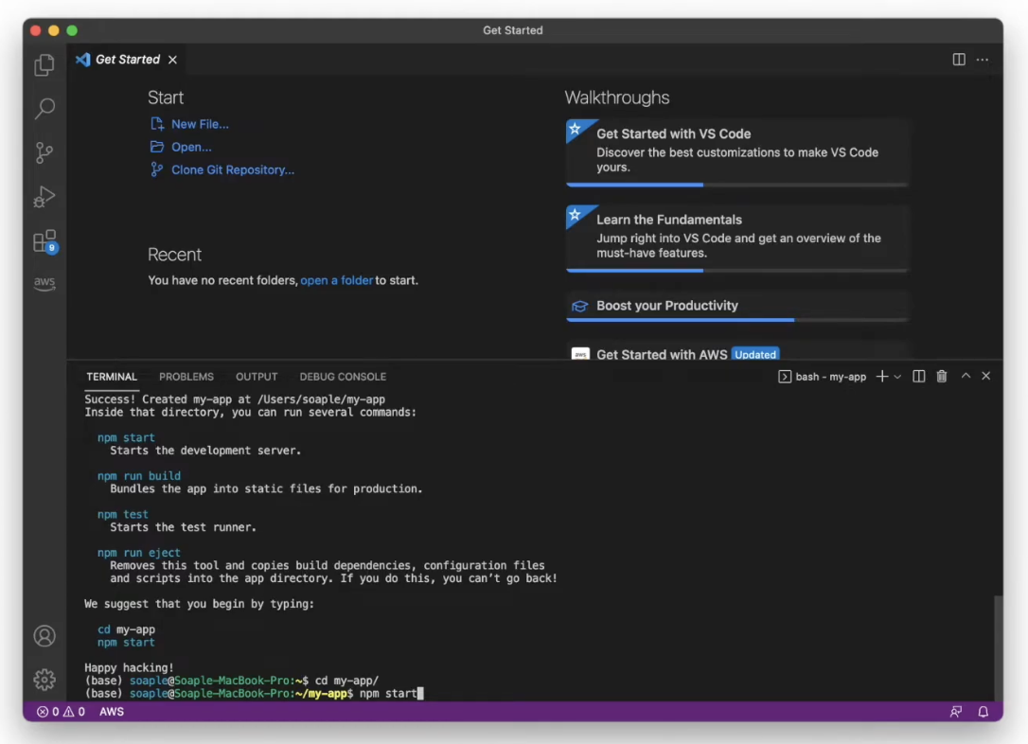Close the Get Started tab
This screenshot has height=744, width=1028.
(x=172, y=60)
